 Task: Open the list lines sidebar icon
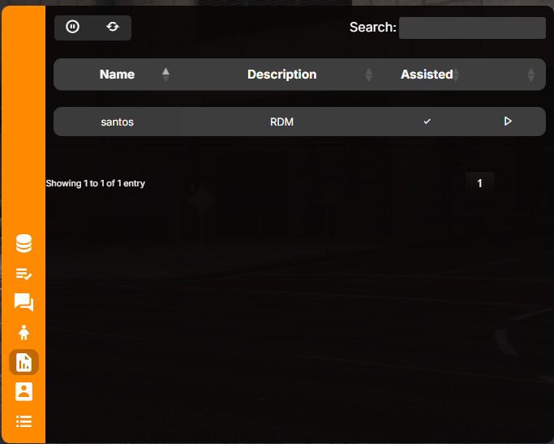point(24,421)
